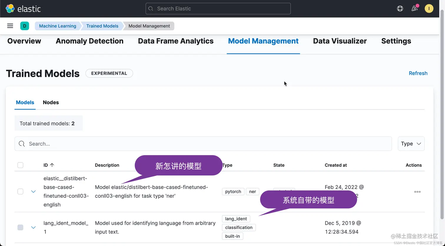Click the Trained Models page heading

tap(43, 74)
